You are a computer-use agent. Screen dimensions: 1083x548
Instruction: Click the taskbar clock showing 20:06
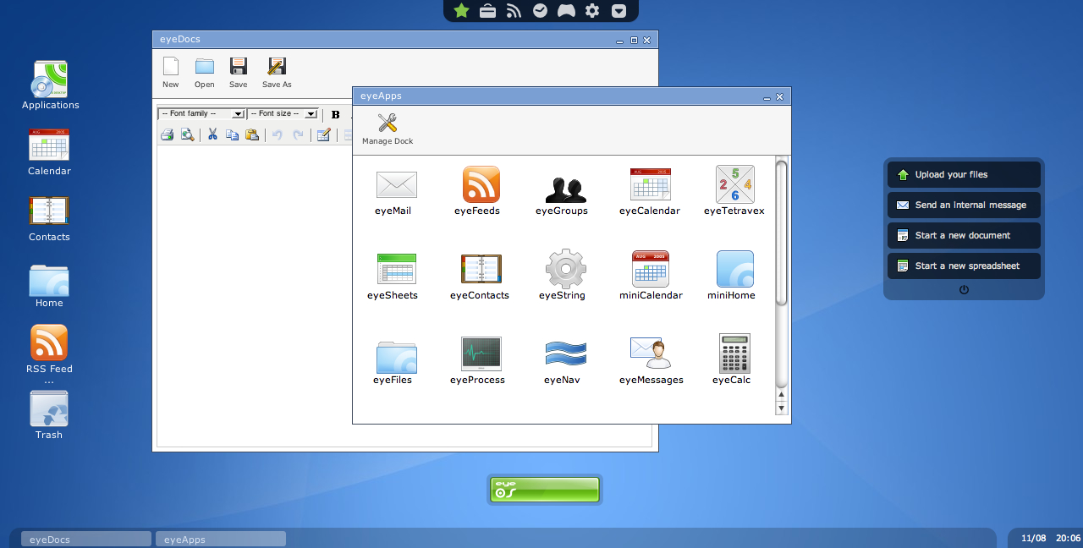click(x=1068, y=538)
